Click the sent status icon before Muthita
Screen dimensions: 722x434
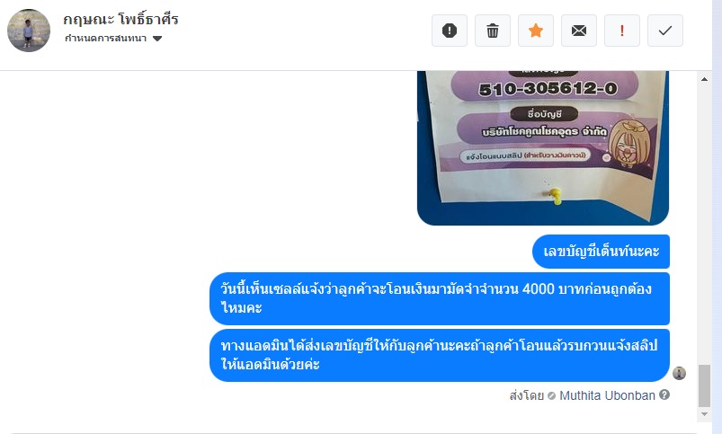coord(552,395)
